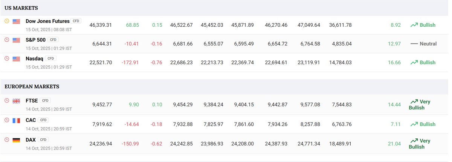Click the US flag in the Nasdaq row

pyautogui.click(x=16, y=59)
